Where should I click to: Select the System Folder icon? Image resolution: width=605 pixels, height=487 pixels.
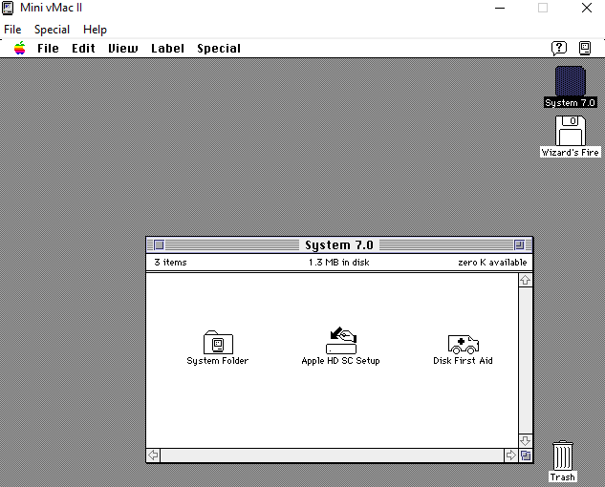point(218,342)
